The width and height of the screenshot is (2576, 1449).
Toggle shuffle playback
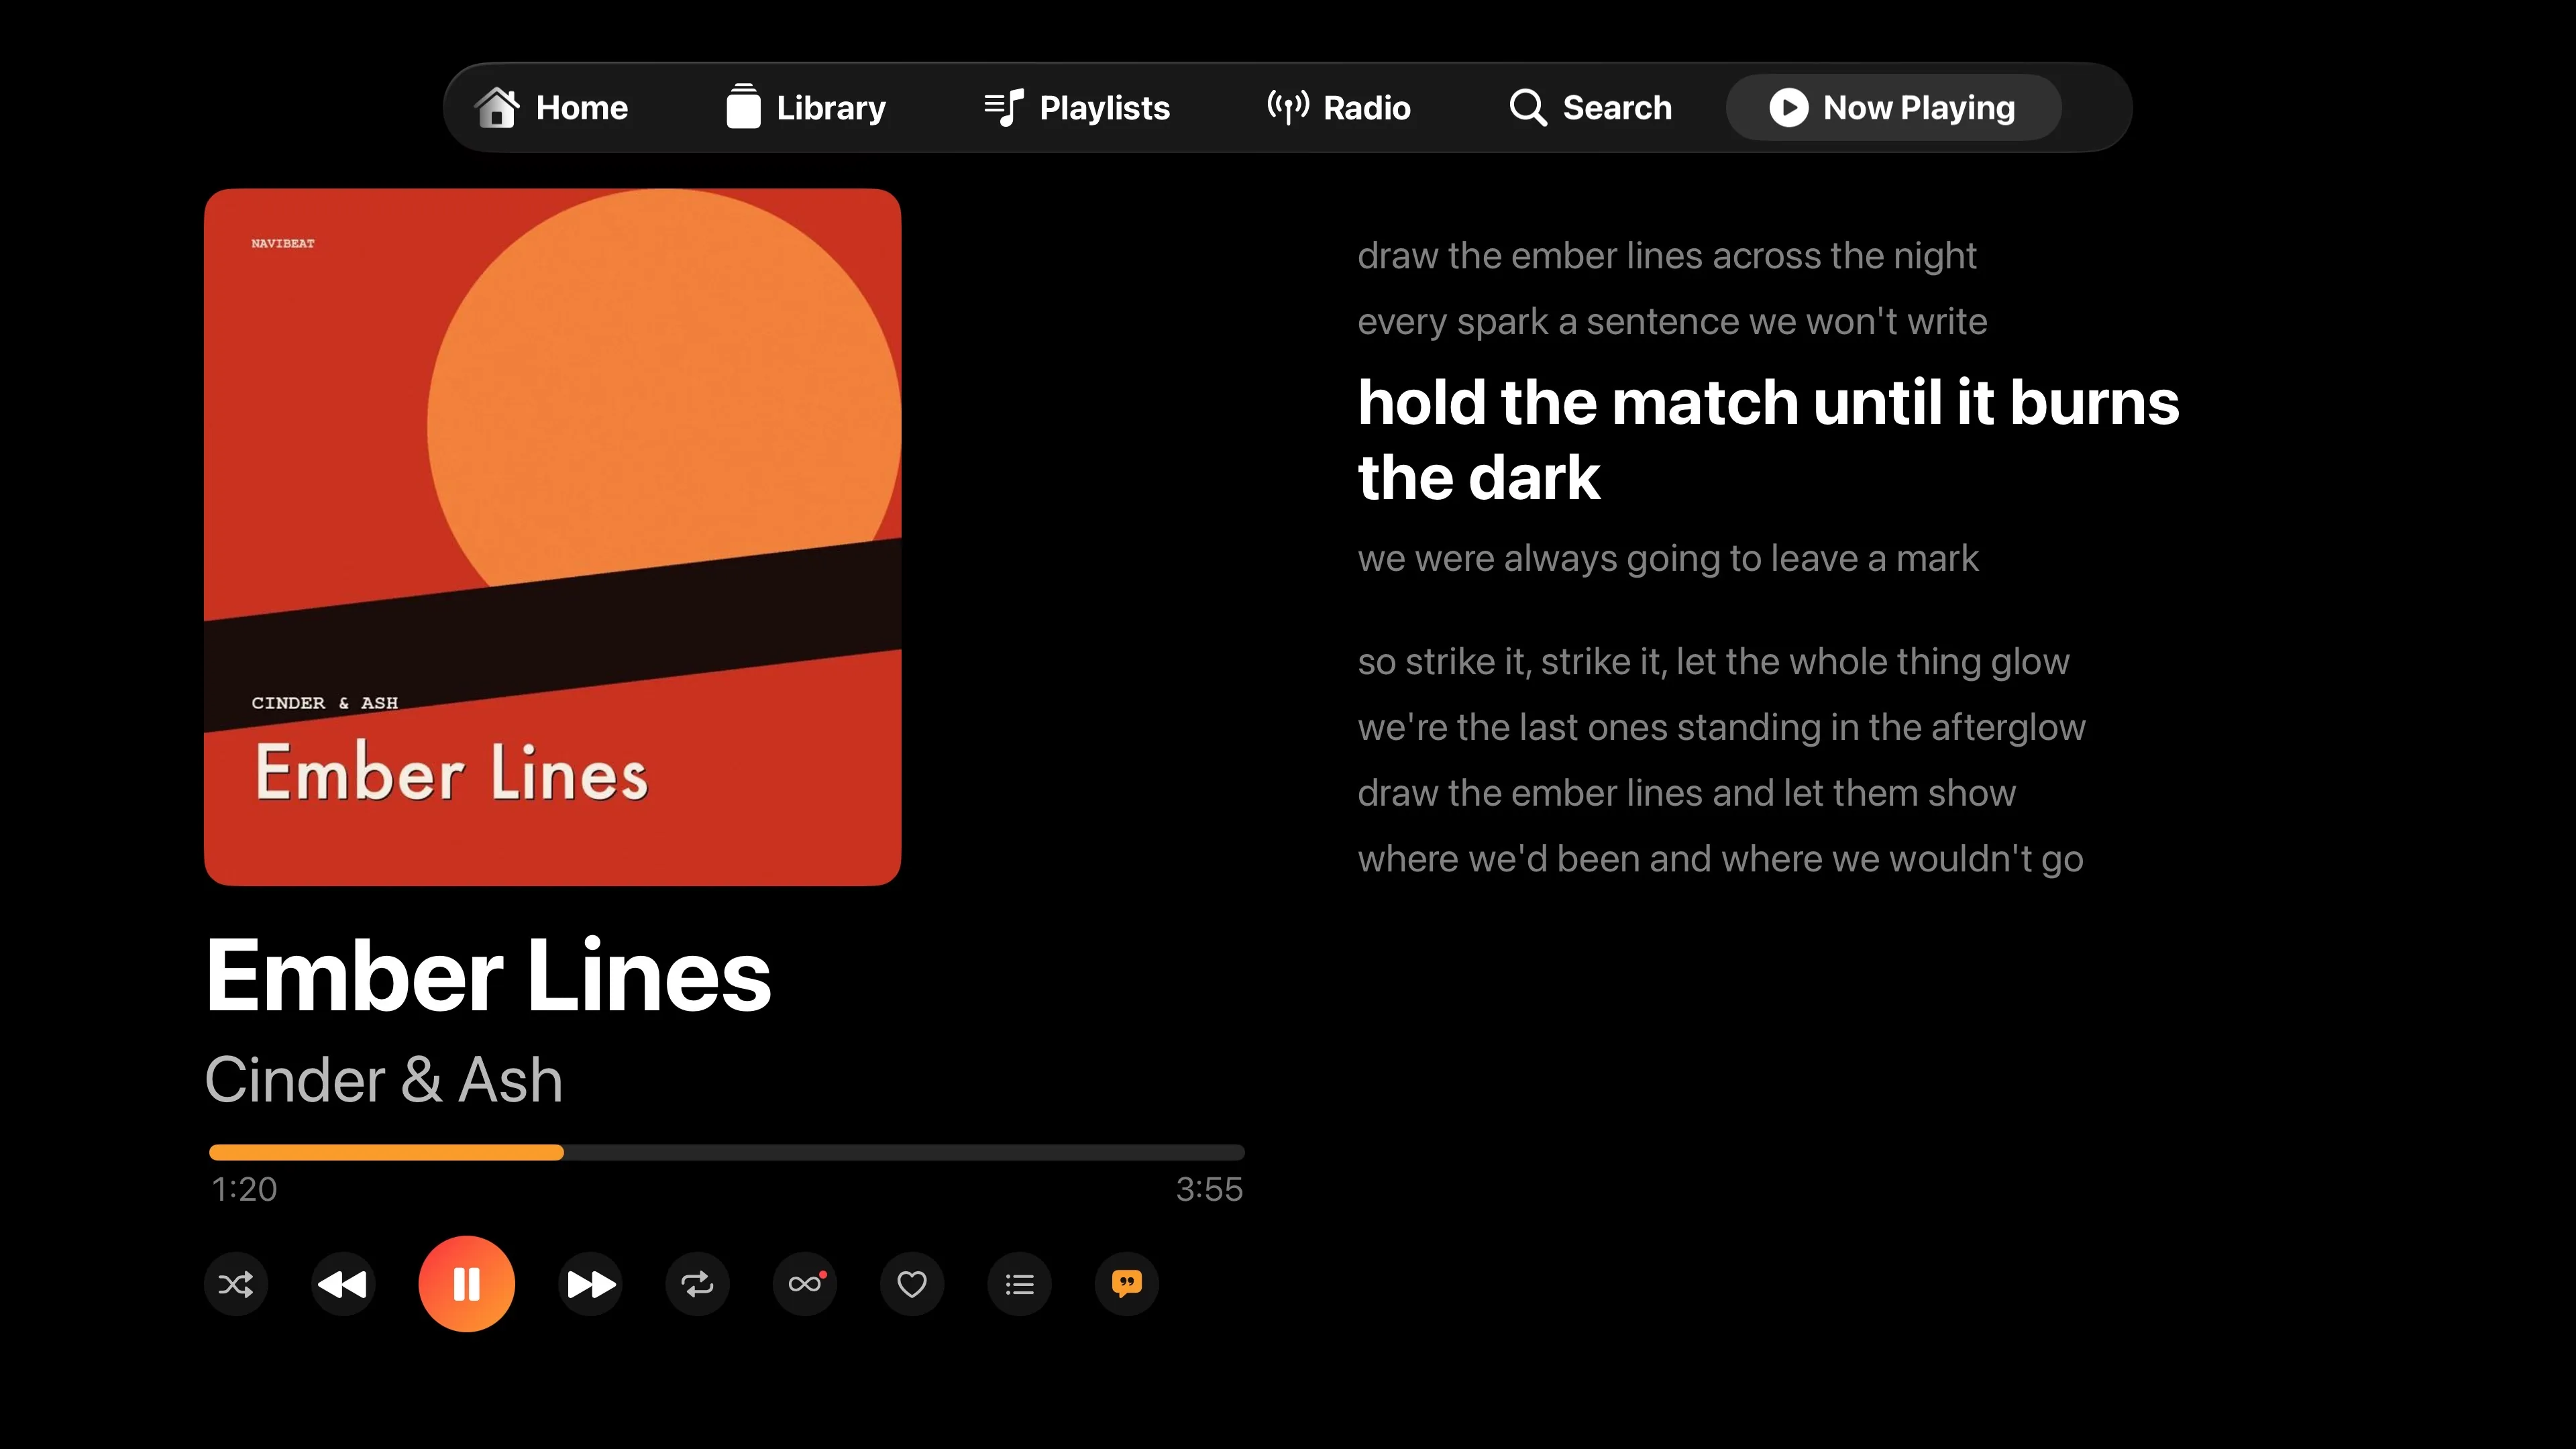236,1284
